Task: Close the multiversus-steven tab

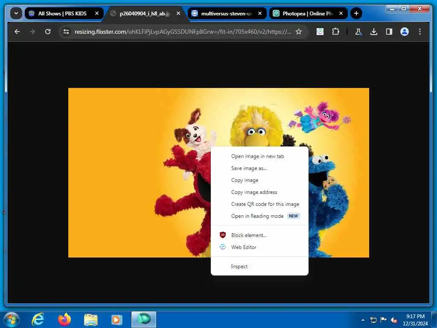Action: 260,13
